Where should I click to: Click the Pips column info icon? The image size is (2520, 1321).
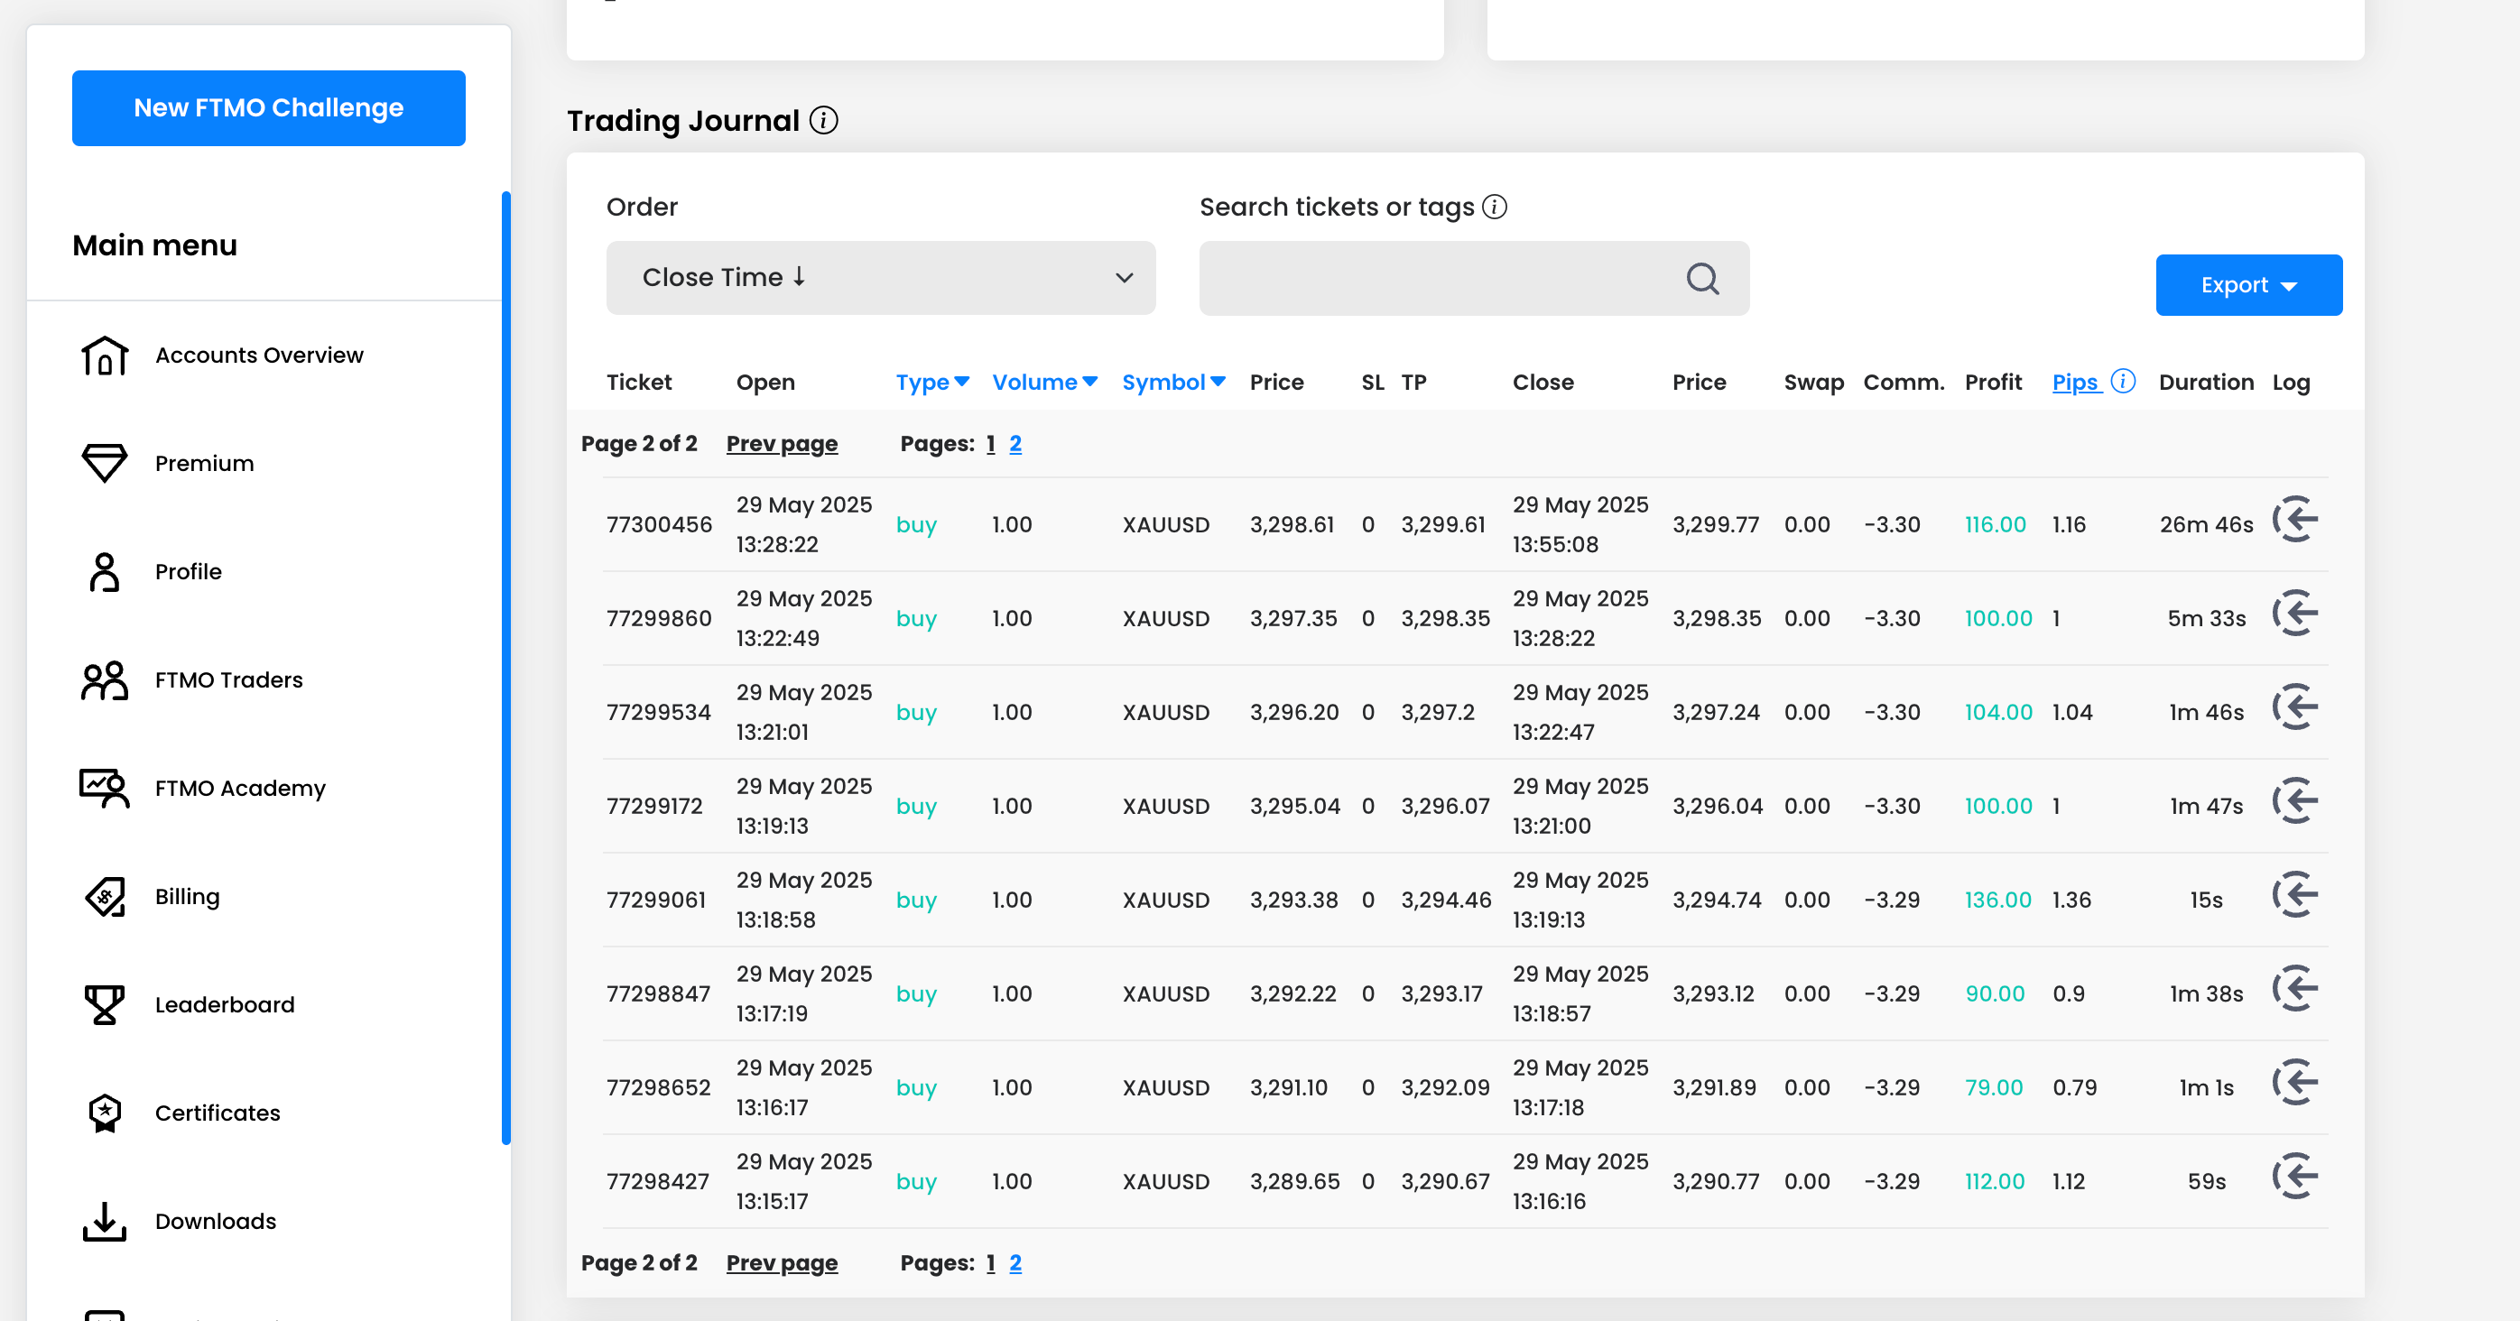tap(2123, 382)
